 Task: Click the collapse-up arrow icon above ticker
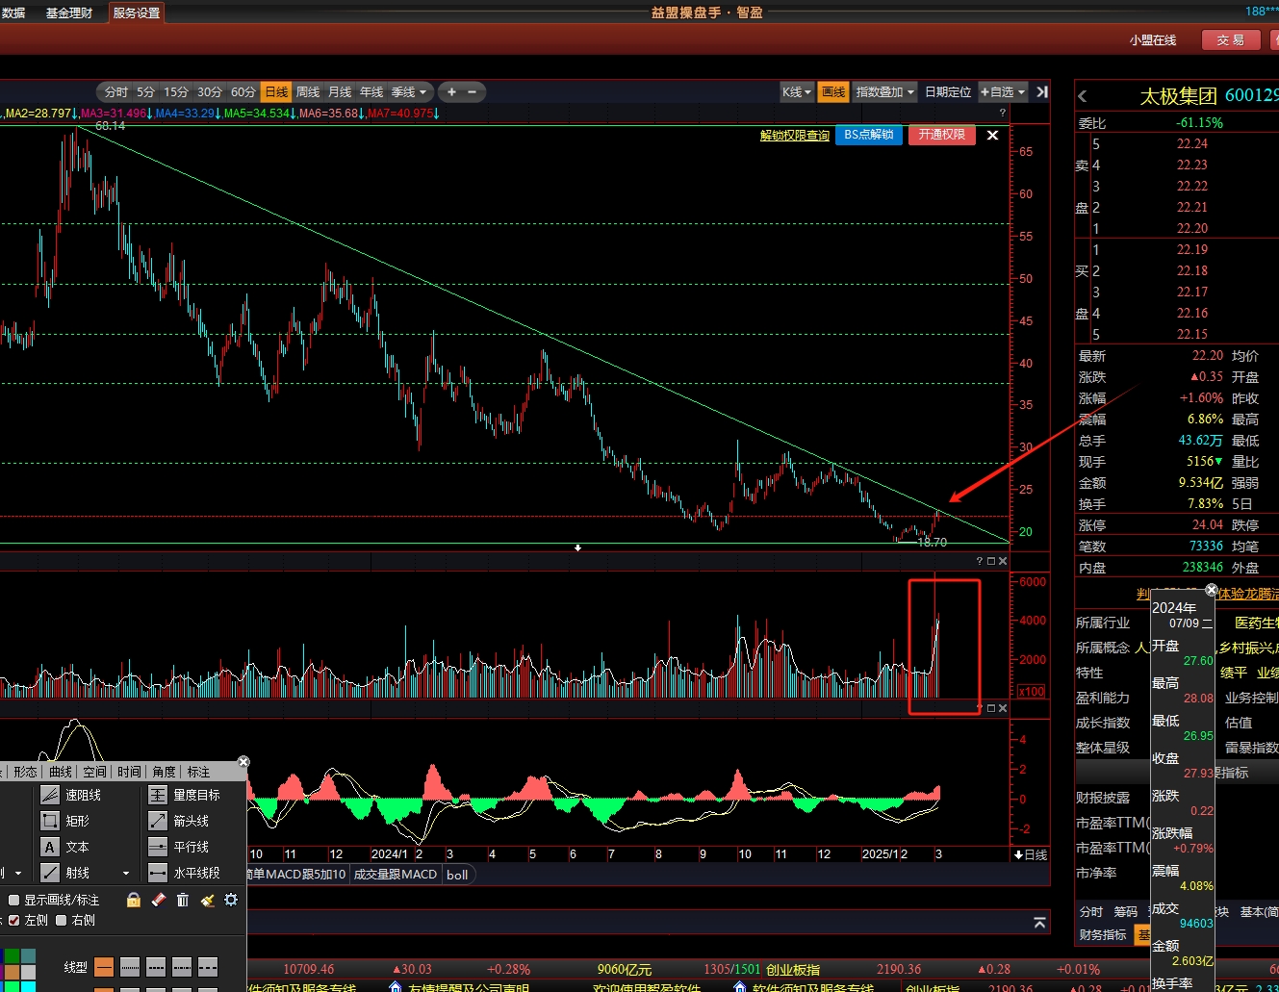(x=1039, y=923)
